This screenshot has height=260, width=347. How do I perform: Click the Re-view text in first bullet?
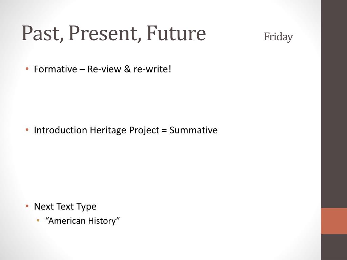point(104,69)
